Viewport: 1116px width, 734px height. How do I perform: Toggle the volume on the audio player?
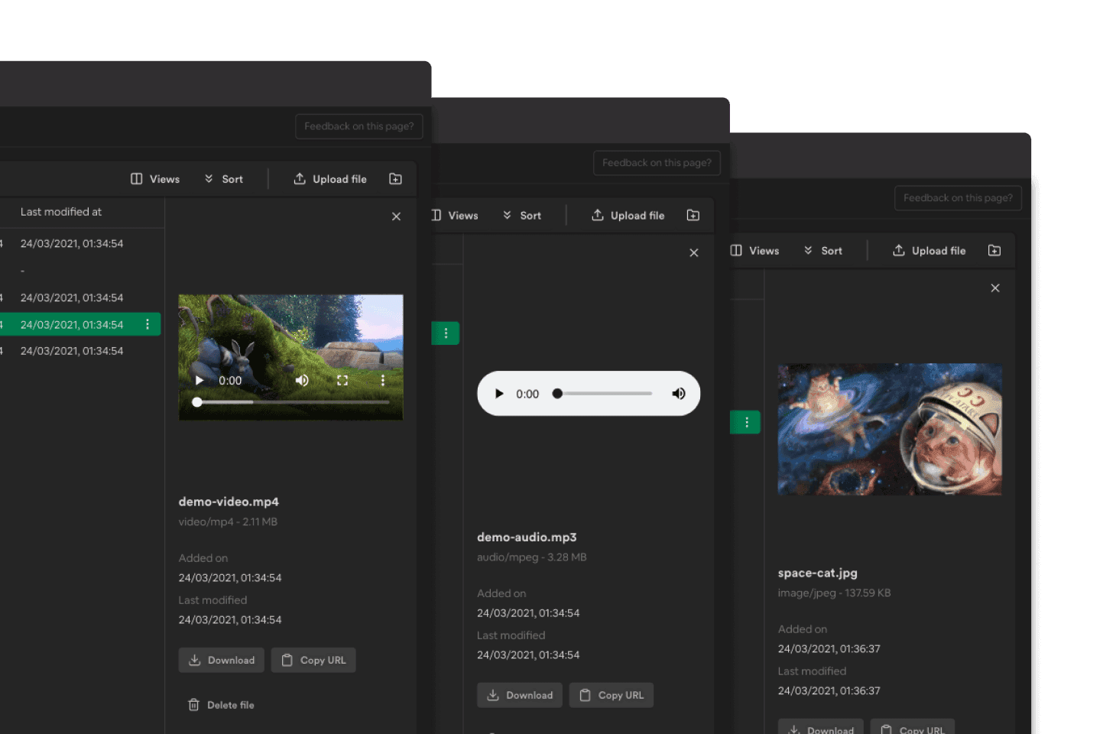(679, 393)
